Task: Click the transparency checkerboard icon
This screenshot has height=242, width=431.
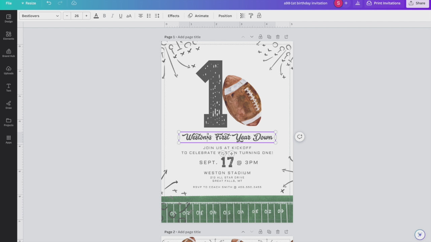Action: [242, 16]
